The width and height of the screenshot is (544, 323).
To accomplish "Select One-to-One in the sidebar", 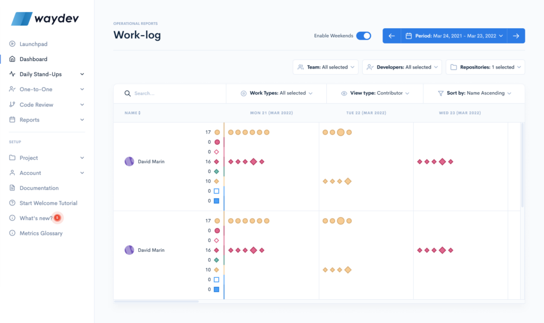I will click(12, 89).
